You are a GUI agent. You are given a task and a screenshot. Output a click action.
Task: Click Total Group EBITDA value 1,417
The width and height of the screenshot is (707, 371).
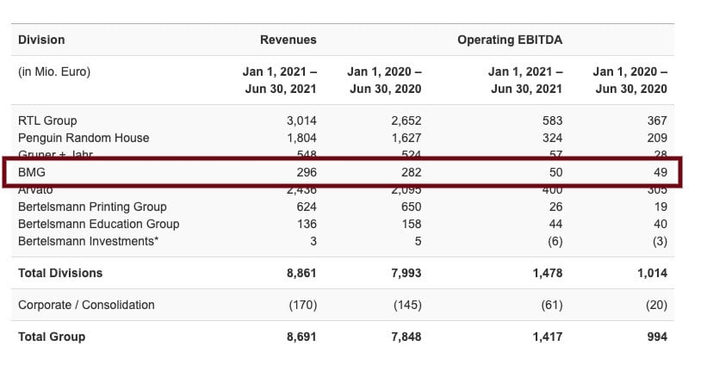click(x=547, y=337)
